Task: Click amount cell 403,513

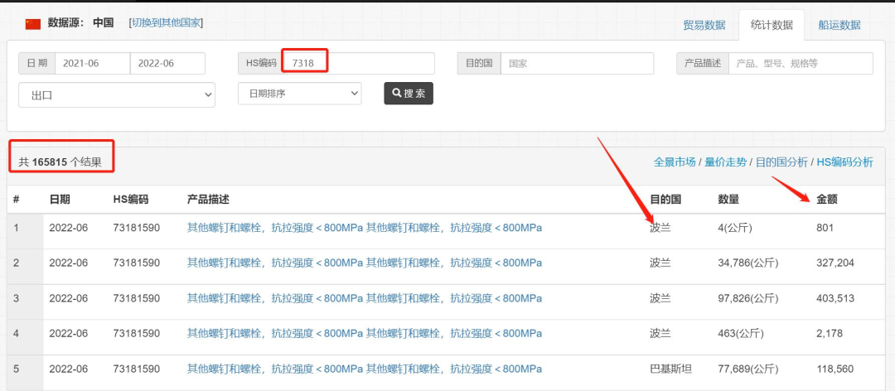Action: coord(835,298)
